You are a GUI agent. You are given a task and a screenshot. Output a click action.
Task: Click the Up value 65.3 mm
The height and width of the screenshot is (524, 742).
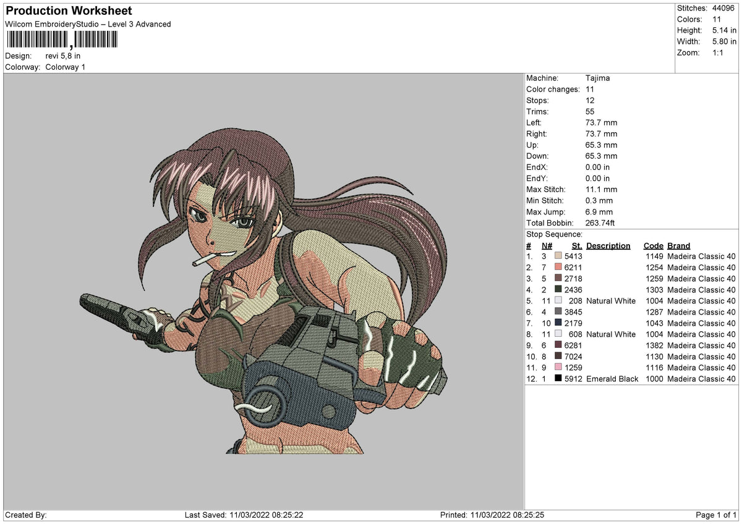601,145
